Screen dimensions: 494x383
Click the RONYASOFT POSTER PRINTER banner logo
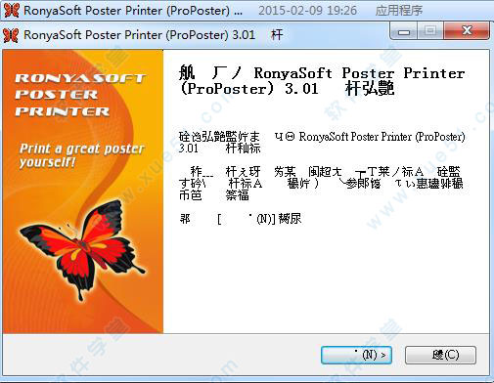pyautogui.click(x=79, y=95)
